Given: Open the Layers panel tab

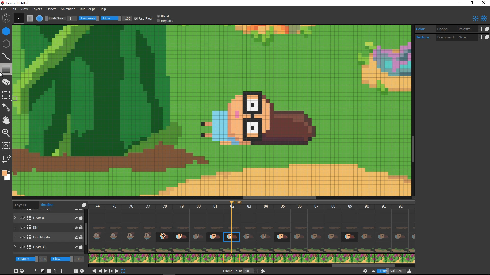Looking at the screenshot, I should point(20,205).
